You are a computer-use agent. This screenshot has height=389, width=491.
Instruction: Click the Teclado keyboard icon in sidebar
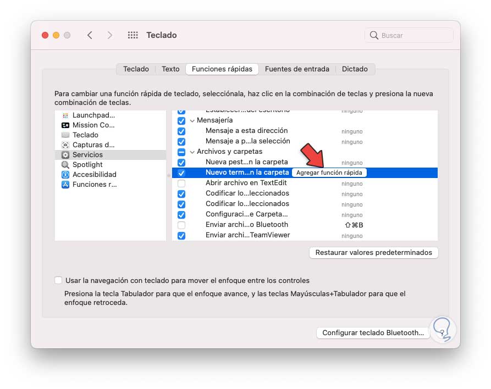click(65, 135)
